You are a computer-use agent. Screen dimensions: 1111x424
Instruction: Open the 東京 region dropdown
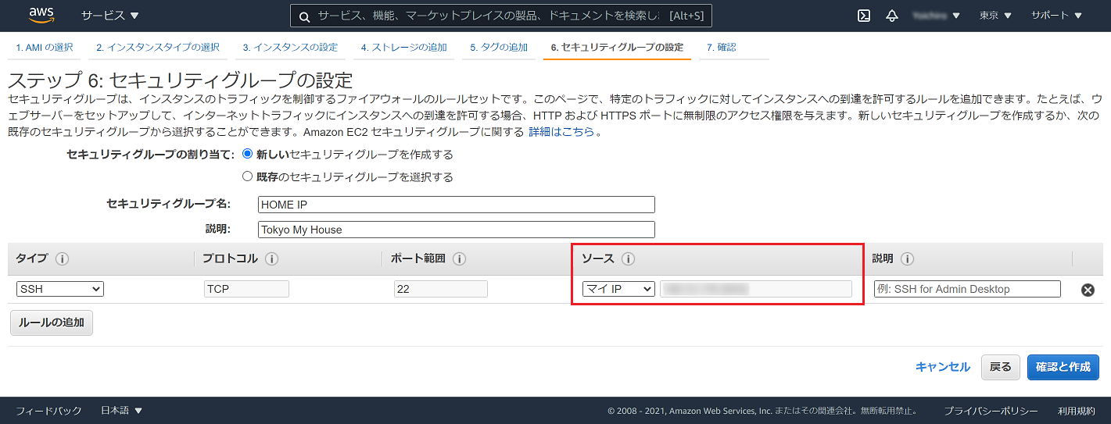pos(995,16)
